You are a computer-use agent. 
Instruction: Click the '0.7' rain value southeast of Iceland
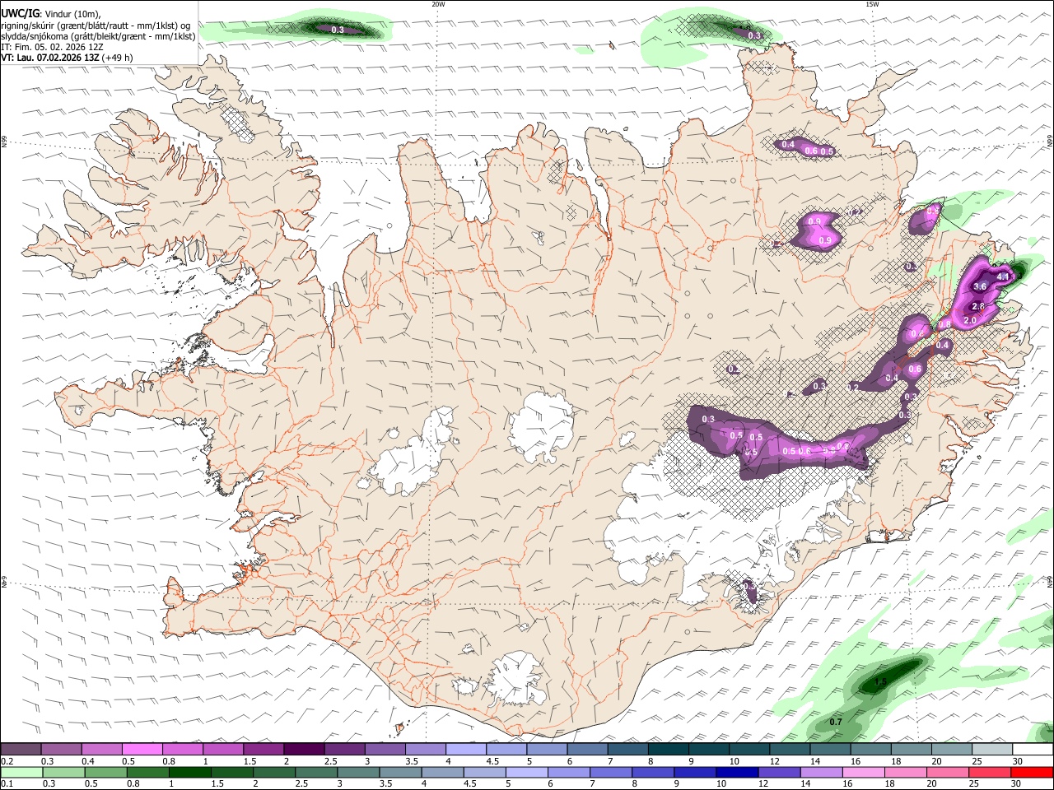click(x=836, y=722)
